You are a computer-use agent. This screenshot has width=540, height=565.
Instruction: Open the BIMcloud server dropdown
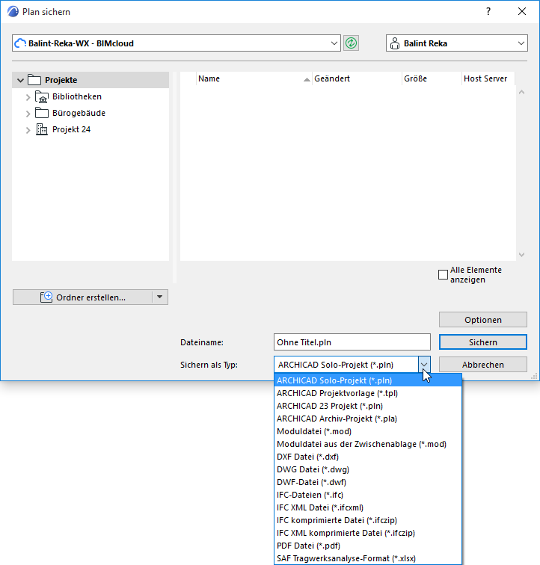(x=334, y=43)
